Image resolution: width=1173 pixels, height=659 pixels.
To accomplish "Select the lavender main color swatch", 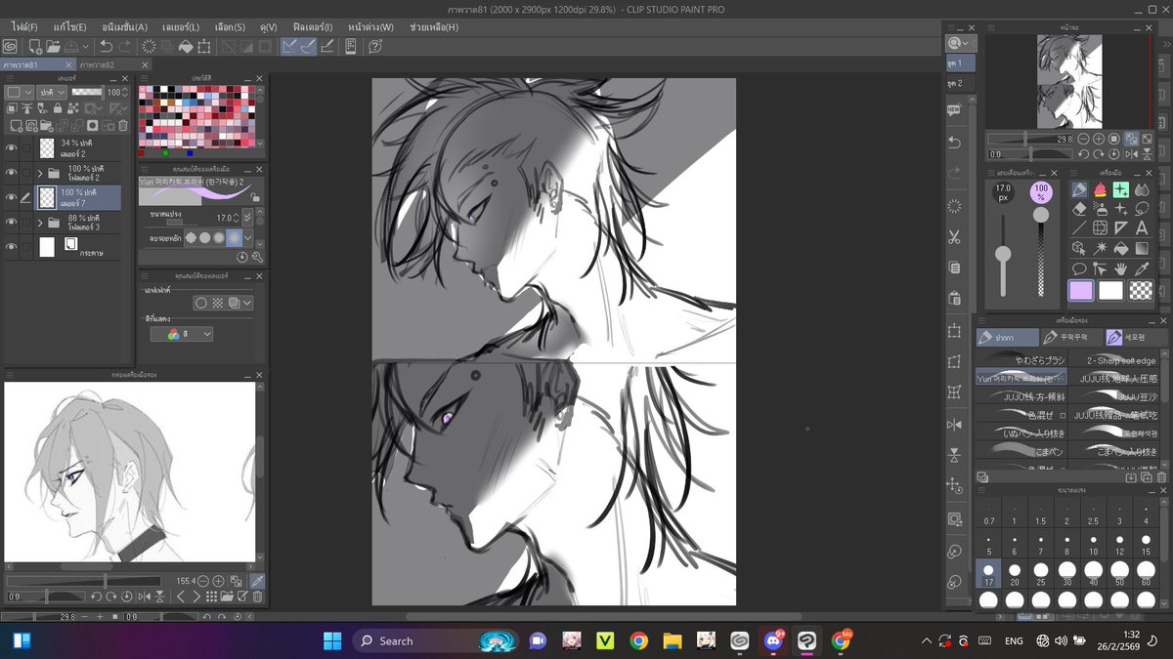I will (x=1081, y=290).
